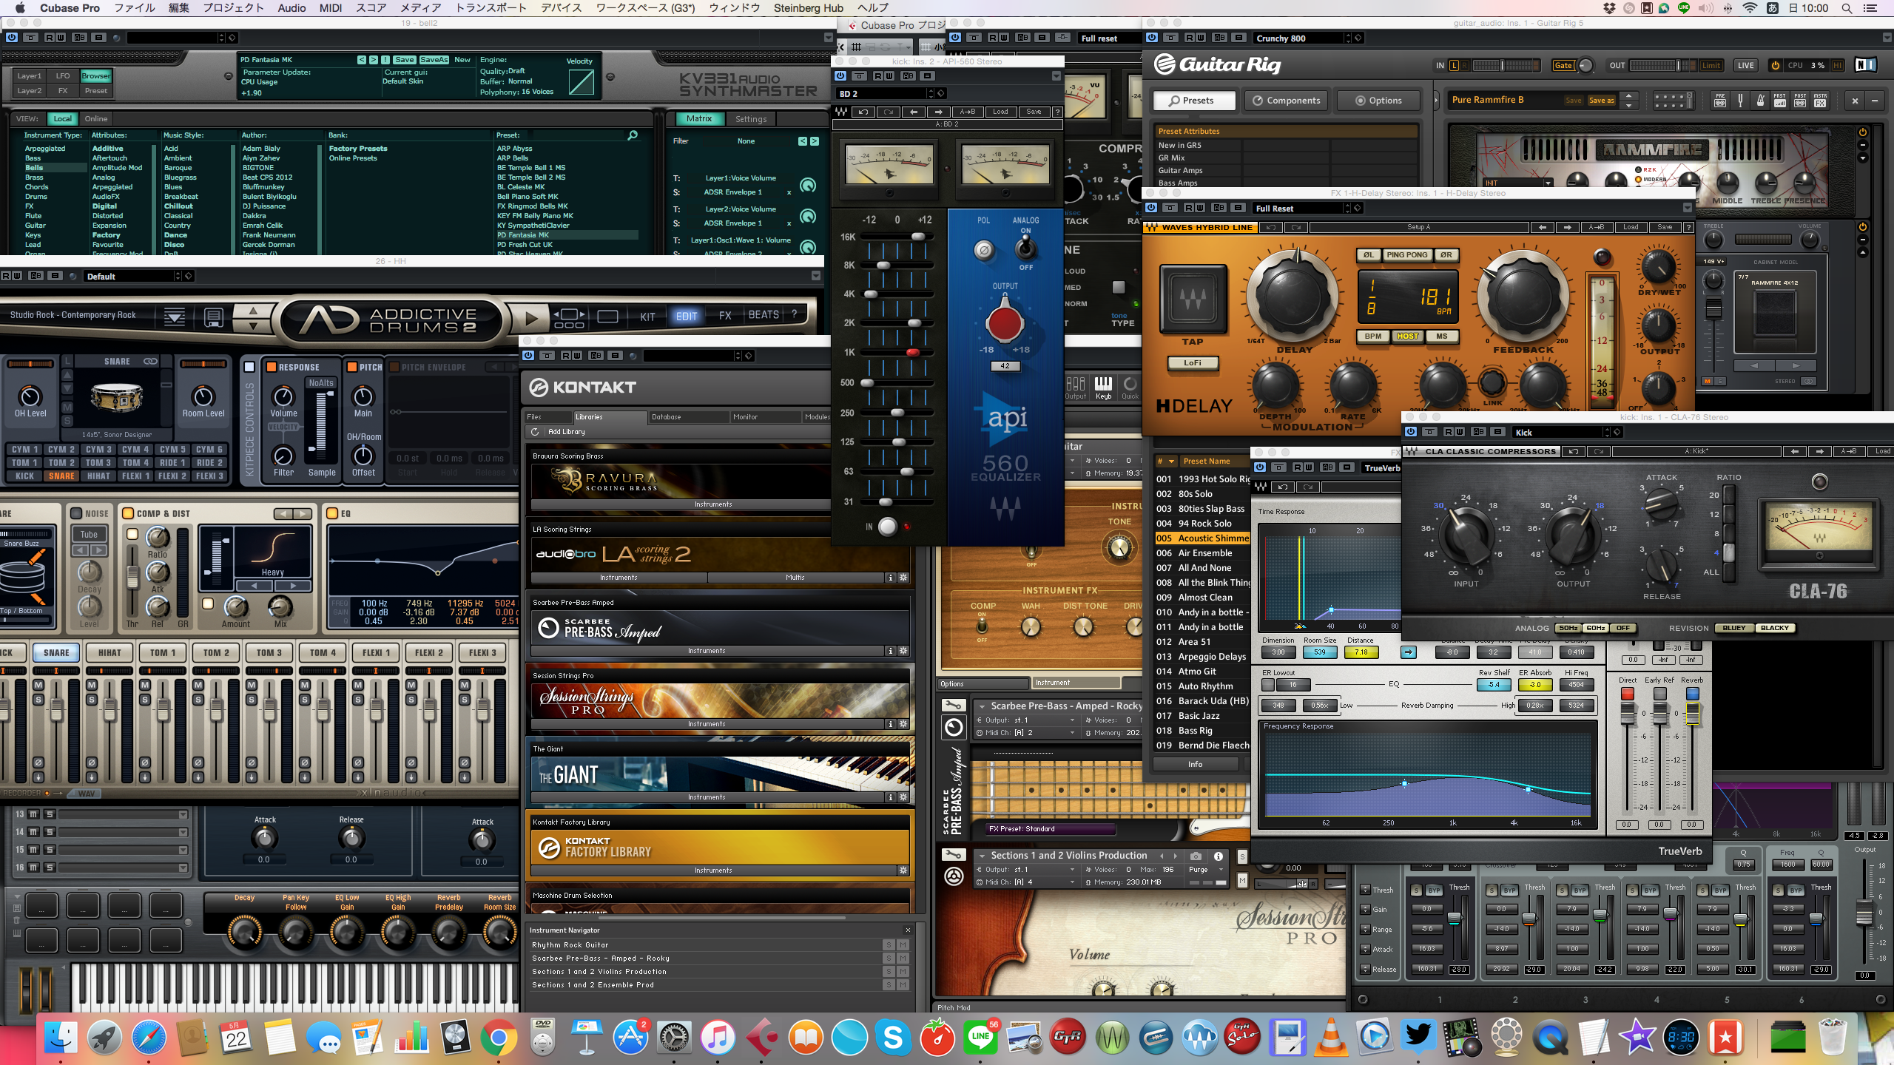Click Guitar Rig Save as button
The width and height of the screenshot is (1894, 1065).
(x=1601, y=101)
